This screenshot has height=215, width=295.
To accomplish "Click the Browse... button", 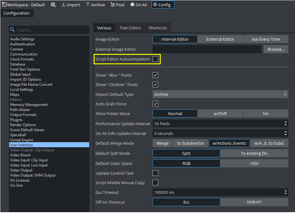I will pos(275,49).
